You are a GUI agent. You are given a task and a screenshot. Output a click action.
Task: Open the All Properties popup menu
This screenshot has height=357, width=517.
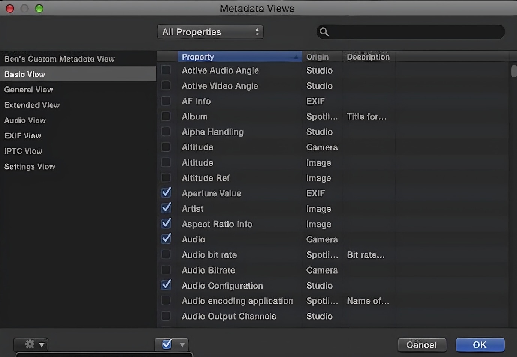pos(210,32)
